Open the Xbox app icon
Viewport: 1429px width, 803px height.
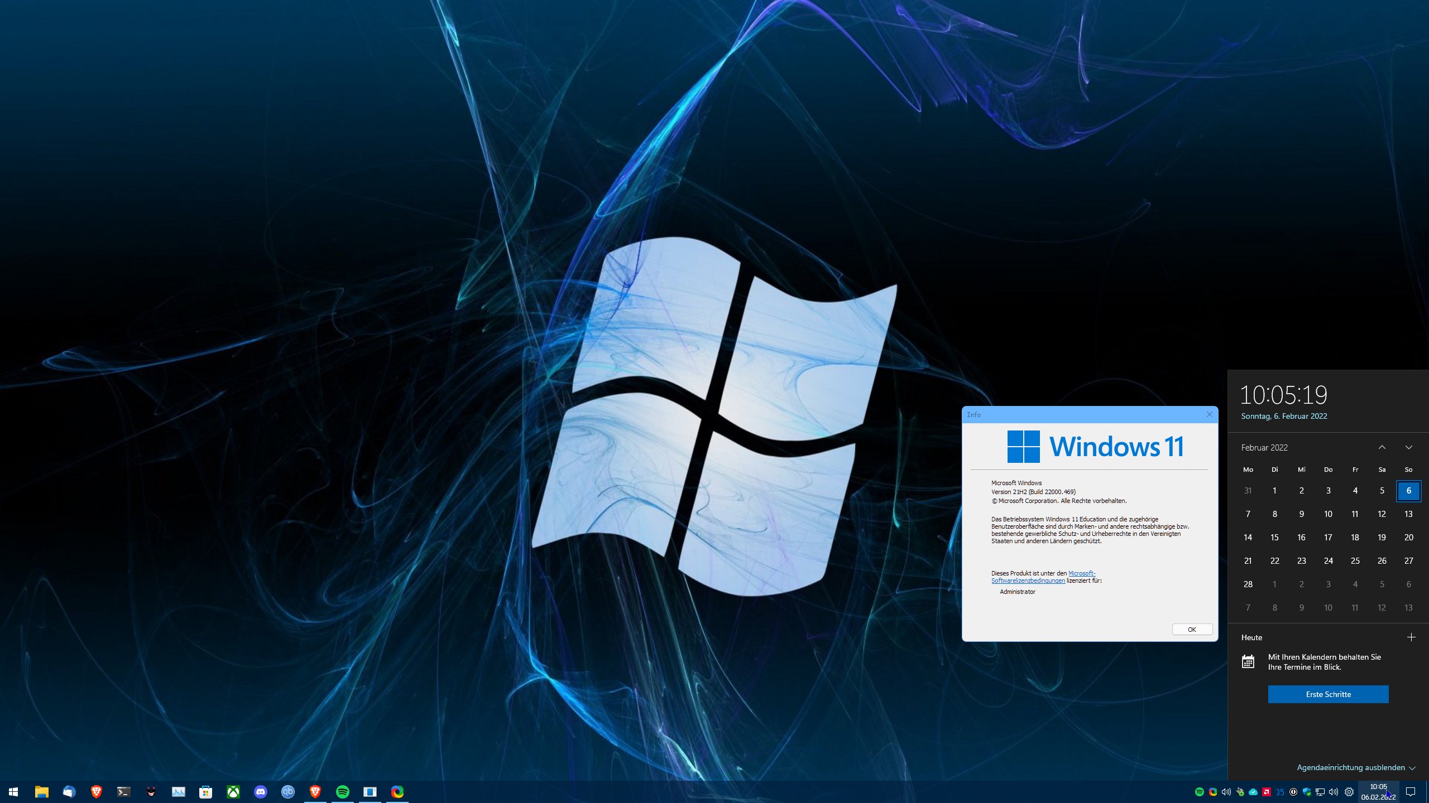pos(233,791)
